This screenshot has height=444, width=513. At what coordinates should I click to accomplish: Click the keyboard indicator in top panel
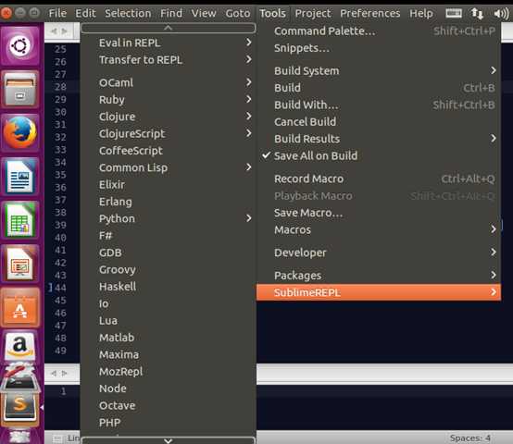tap(454, 13)
